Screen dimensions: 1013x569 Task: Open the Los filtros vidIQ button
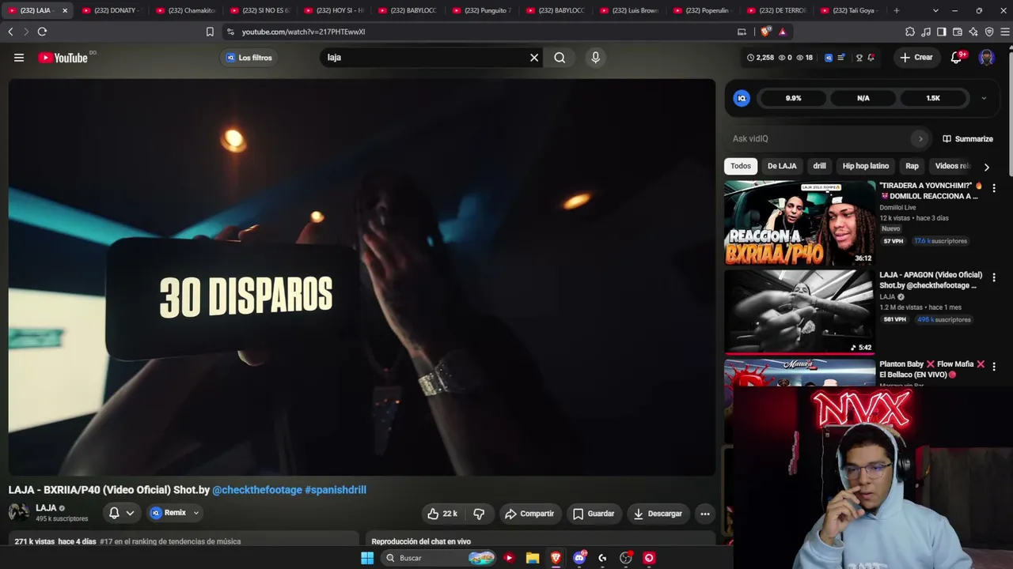click(x=249, y=58)
